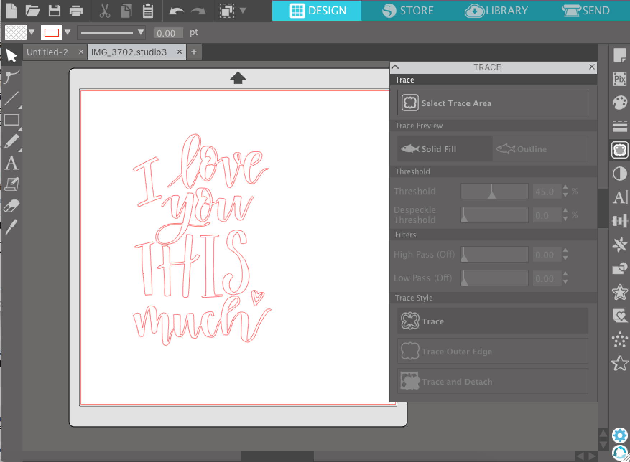Screen dimensions: 630x462
Task: Select the Eraser tool
Action: (11, 206)
